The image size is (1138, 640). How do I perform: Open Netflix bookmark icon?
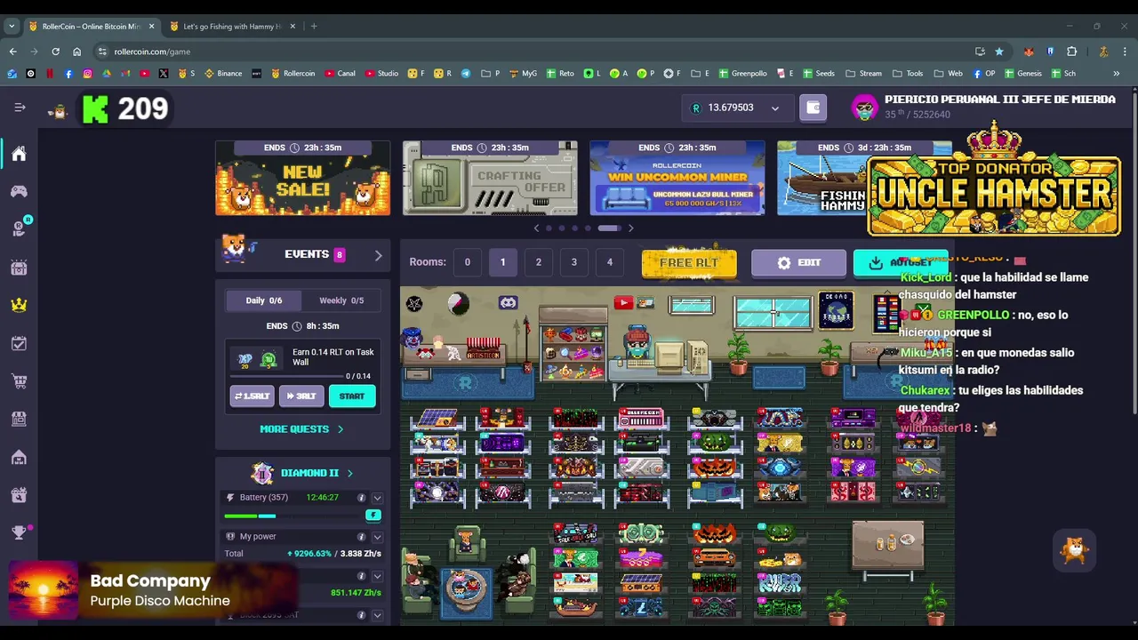click(50, 74)
